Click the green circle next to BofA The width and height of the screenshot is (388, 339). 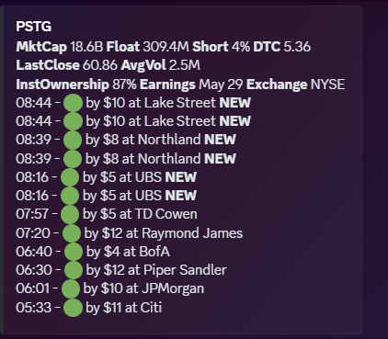[x=74, y=252]
